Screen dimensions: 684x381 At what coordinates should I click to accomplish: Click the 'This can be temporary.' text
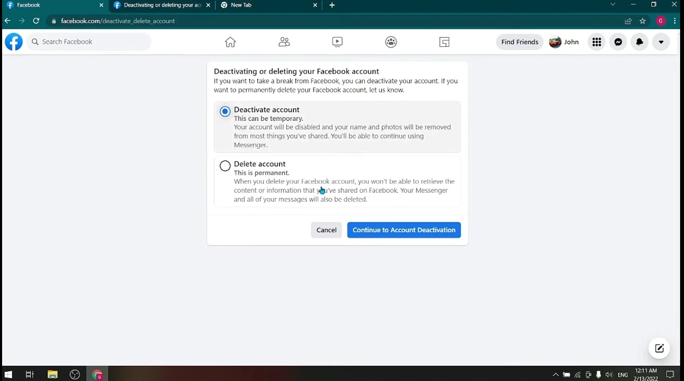point(268,119)
